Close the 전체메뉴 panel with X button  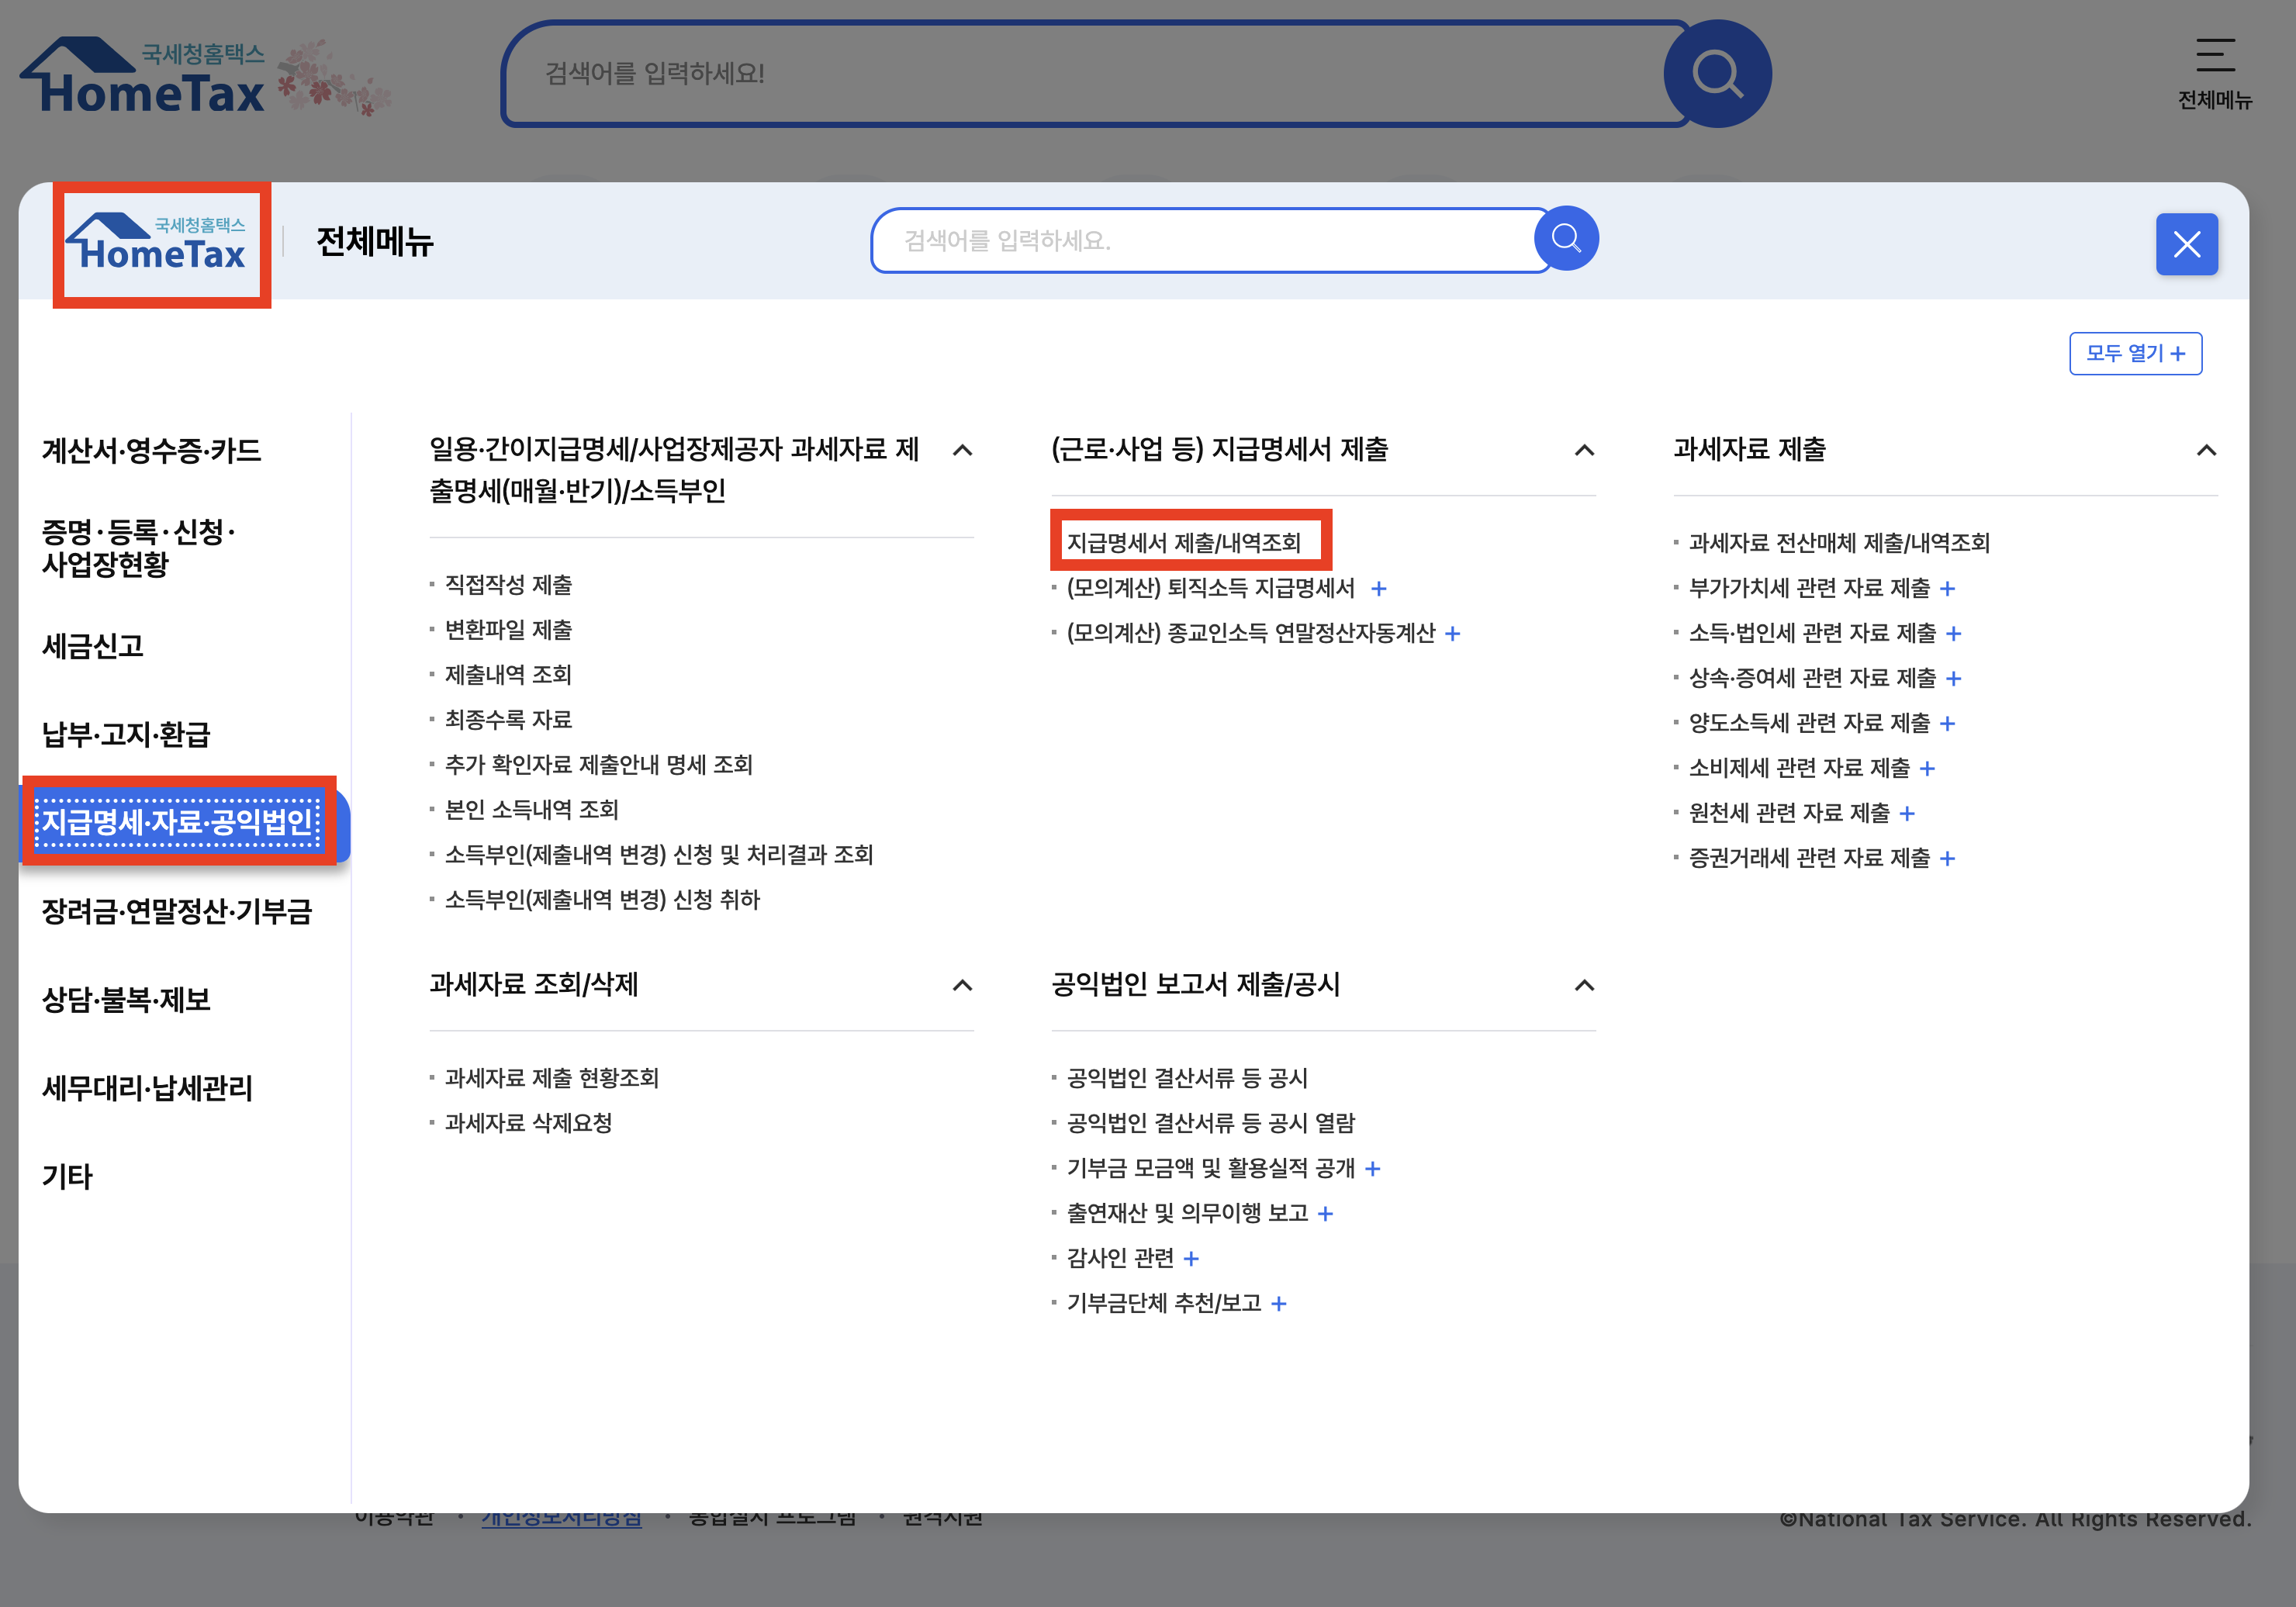click(2186, 244)
